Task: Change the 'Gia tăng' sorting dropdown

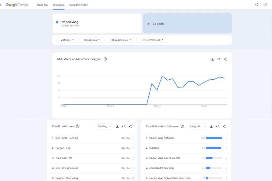Action: pyautogui.click(x=104, y=126)
